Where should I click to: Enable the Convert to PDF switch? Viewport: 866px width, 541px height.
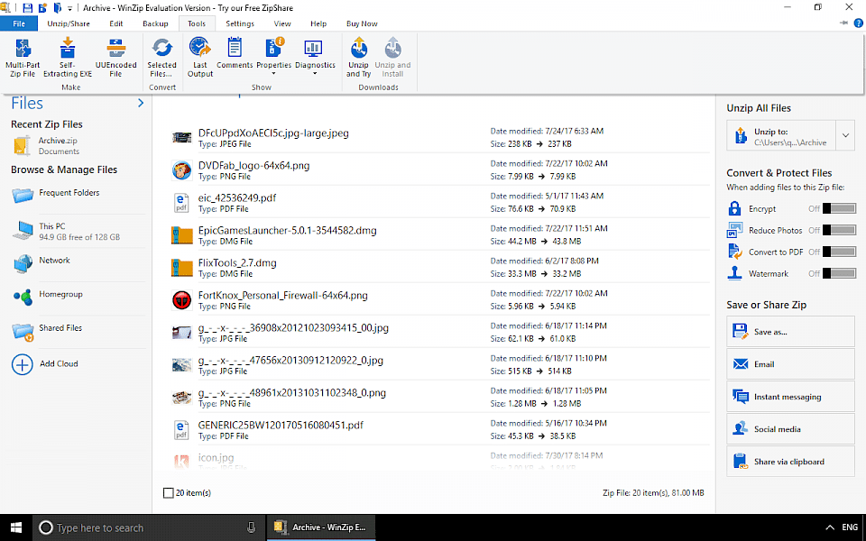[x=839, y=252]
